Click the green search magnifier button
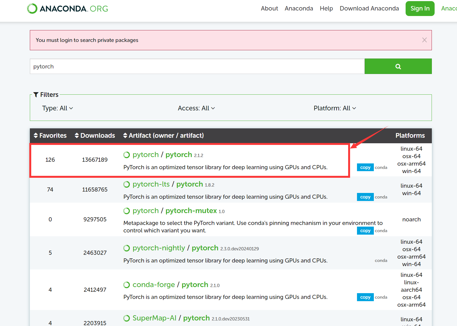 [398, 66]
